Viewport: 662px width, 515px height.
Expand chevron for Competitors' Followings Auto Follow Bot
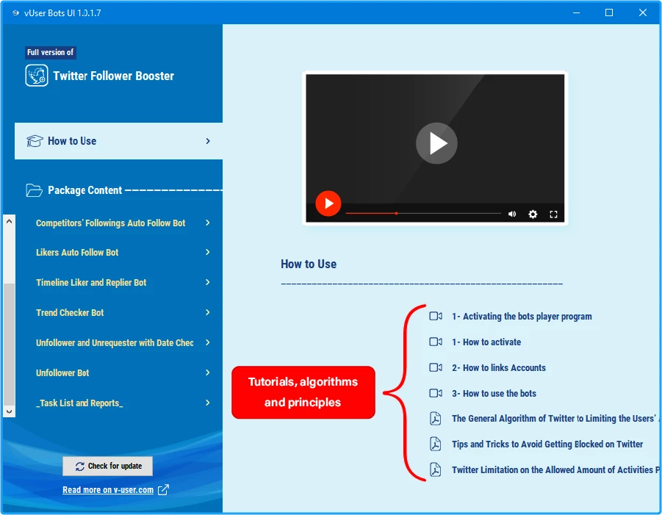[208, 223]
